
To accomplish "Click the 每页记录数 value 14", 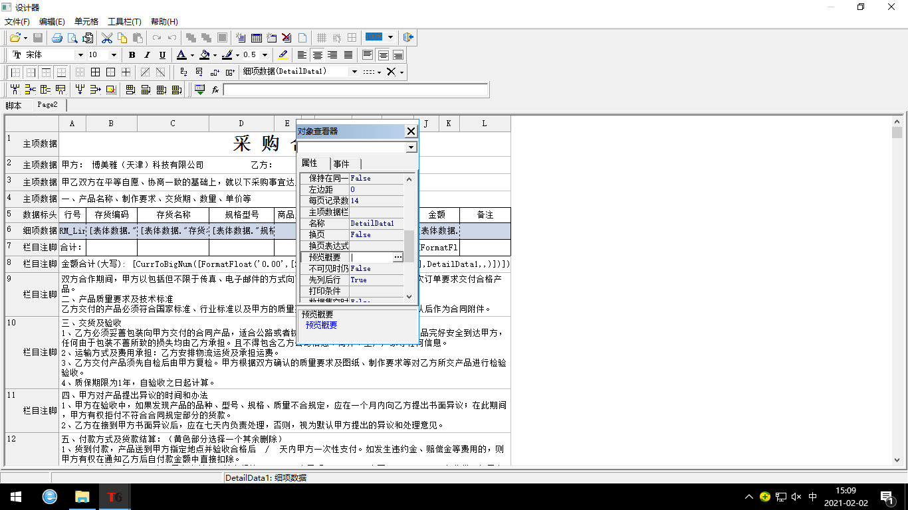I will pos(376,201).
